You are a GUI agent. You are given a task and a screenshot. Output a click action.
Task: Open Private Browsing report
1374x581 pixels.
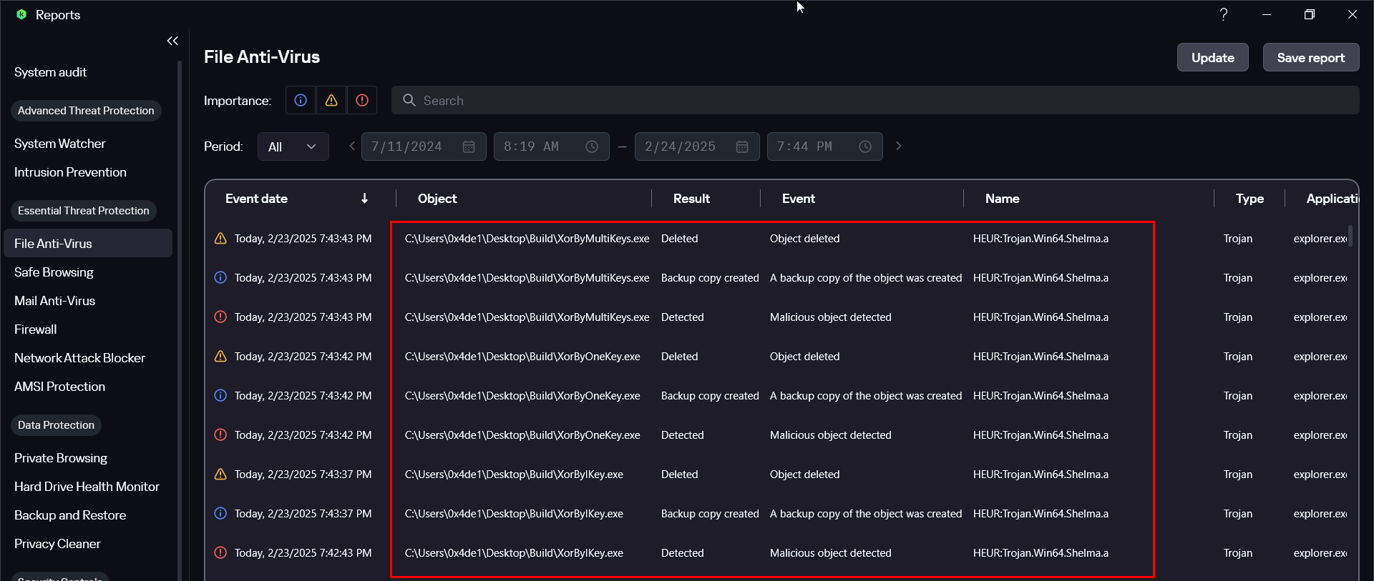[61, 458]
